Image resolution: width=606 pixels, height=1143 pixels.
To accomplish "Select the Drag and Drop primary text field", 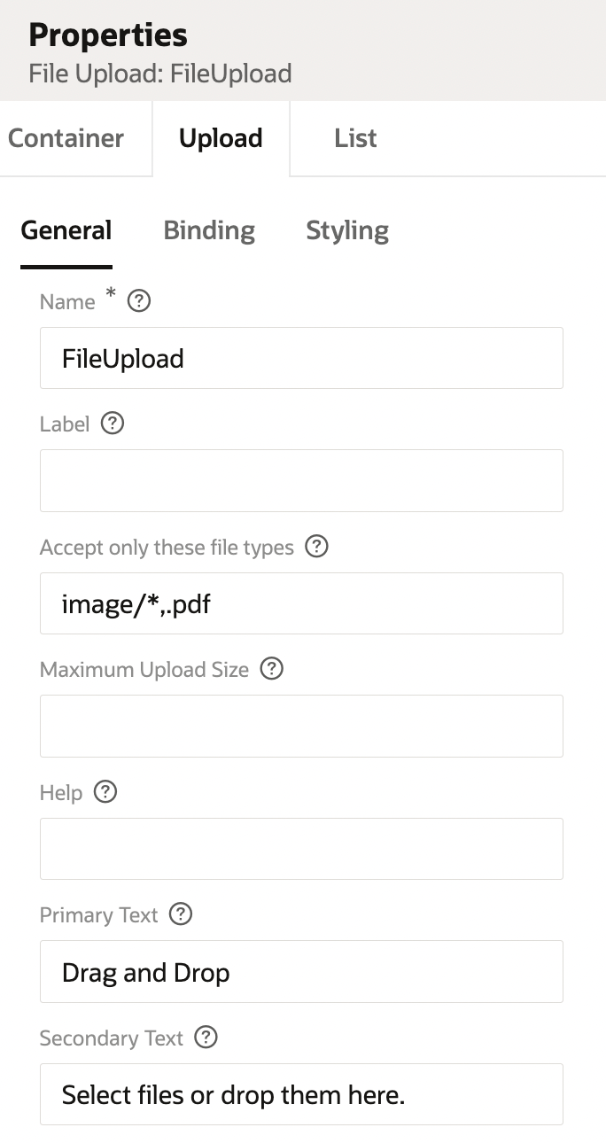I will coord(301,971).
